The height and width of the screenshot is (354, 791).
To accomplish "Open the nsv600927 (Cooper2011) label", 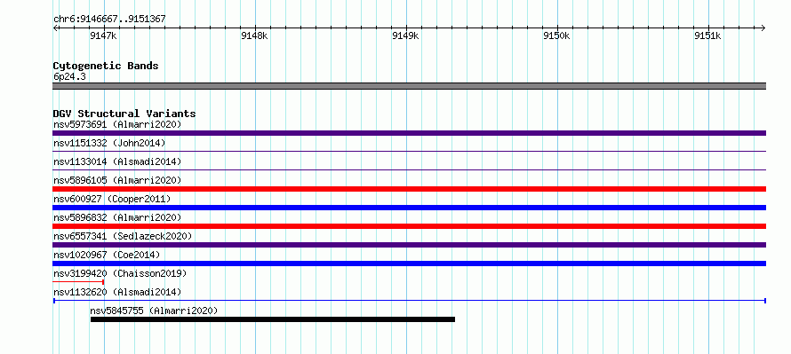I will (112, 199).
